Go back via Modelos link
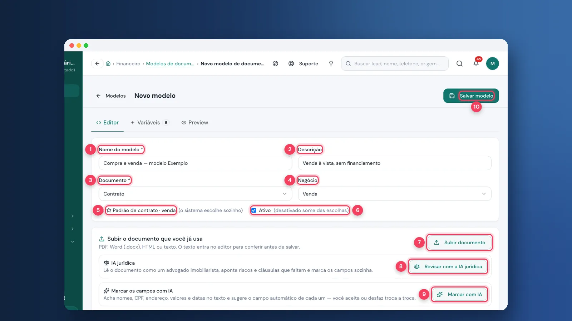572x321 pixels. click(x=111, y=96)
